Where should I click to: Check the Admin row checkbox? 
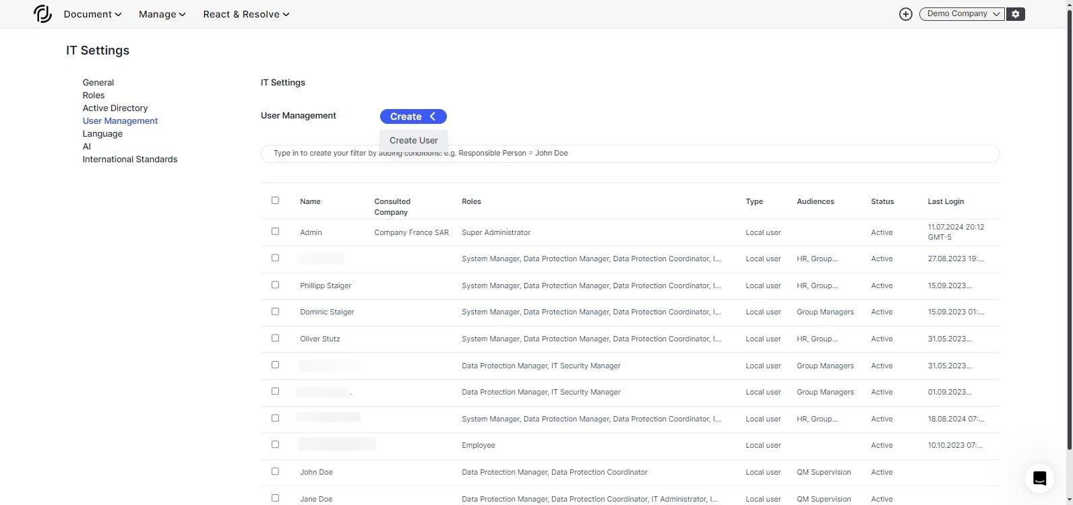(x=275, y=232)
